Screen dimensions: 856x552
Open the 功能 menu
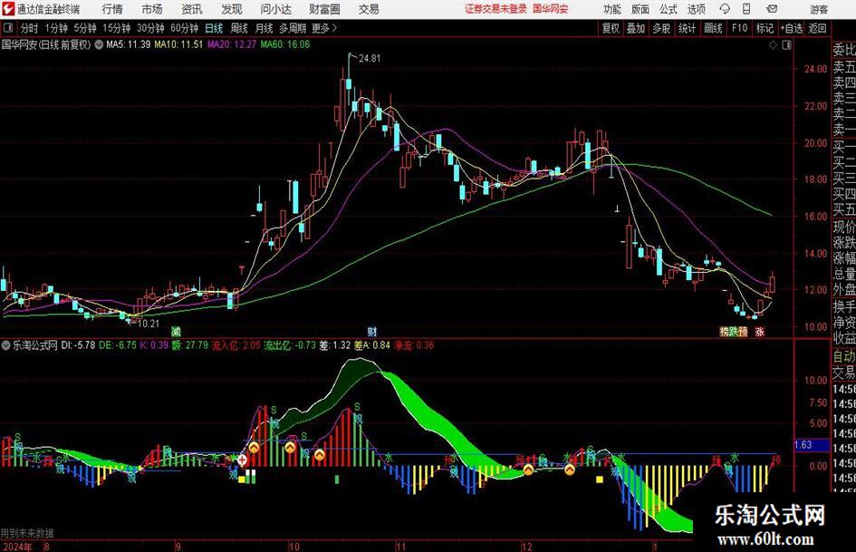(x=612, y=9)
